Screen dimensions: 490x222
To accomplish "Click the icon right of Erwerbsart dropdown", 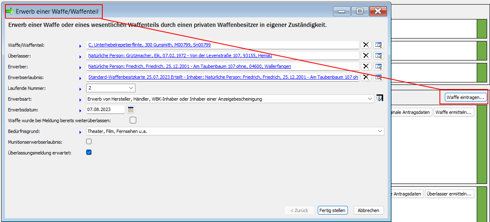I will 379,99.
